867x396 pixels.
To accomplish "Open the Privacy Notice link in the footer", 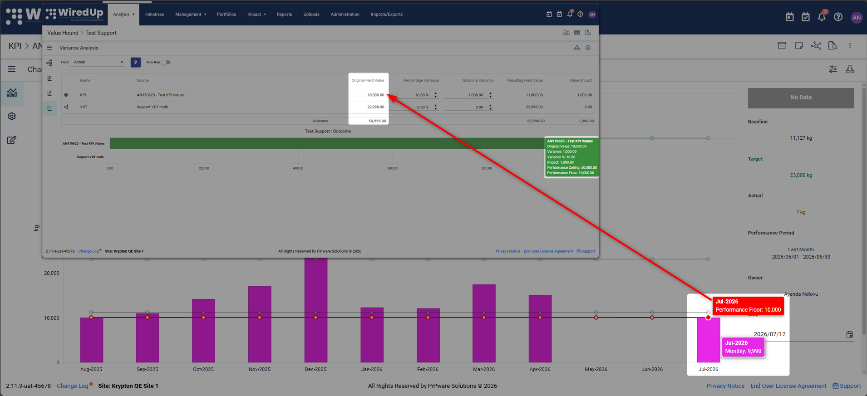I will pos(725,386).
